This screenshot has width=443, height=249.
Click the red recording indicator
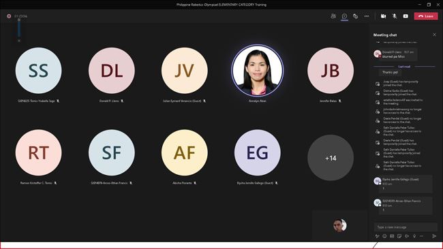pos(9,16)
